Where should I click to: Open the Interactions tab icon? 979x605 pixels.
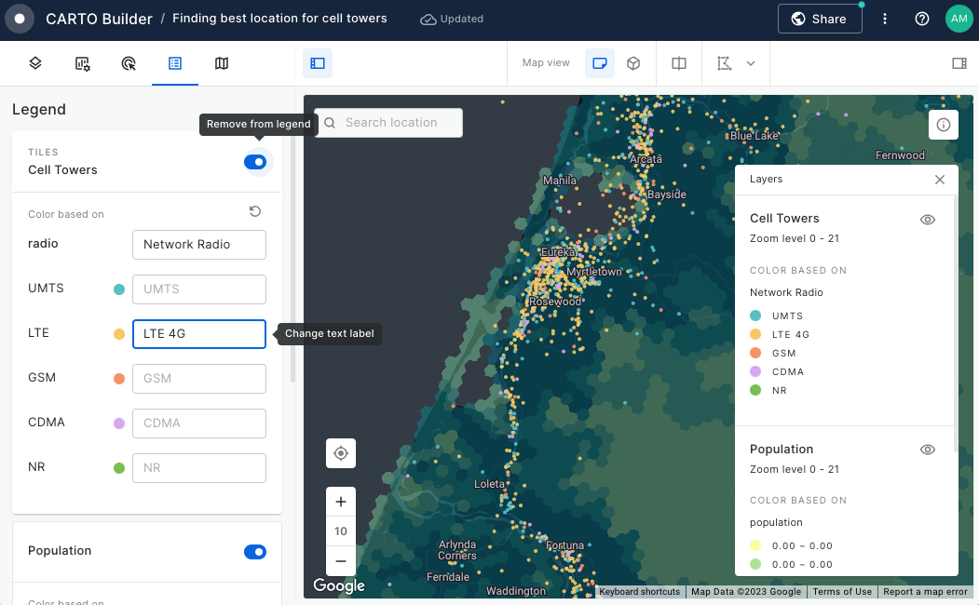coord(129,63)
